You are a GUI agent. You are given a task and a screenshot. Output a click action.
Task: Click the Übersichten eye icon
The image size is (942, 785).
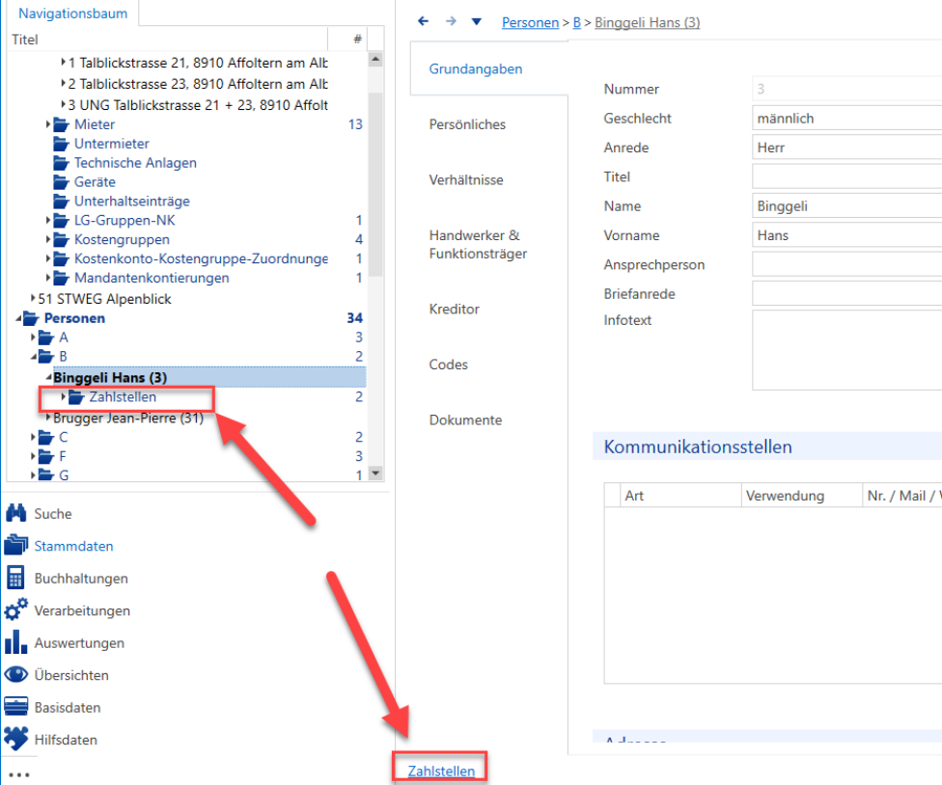15,674
